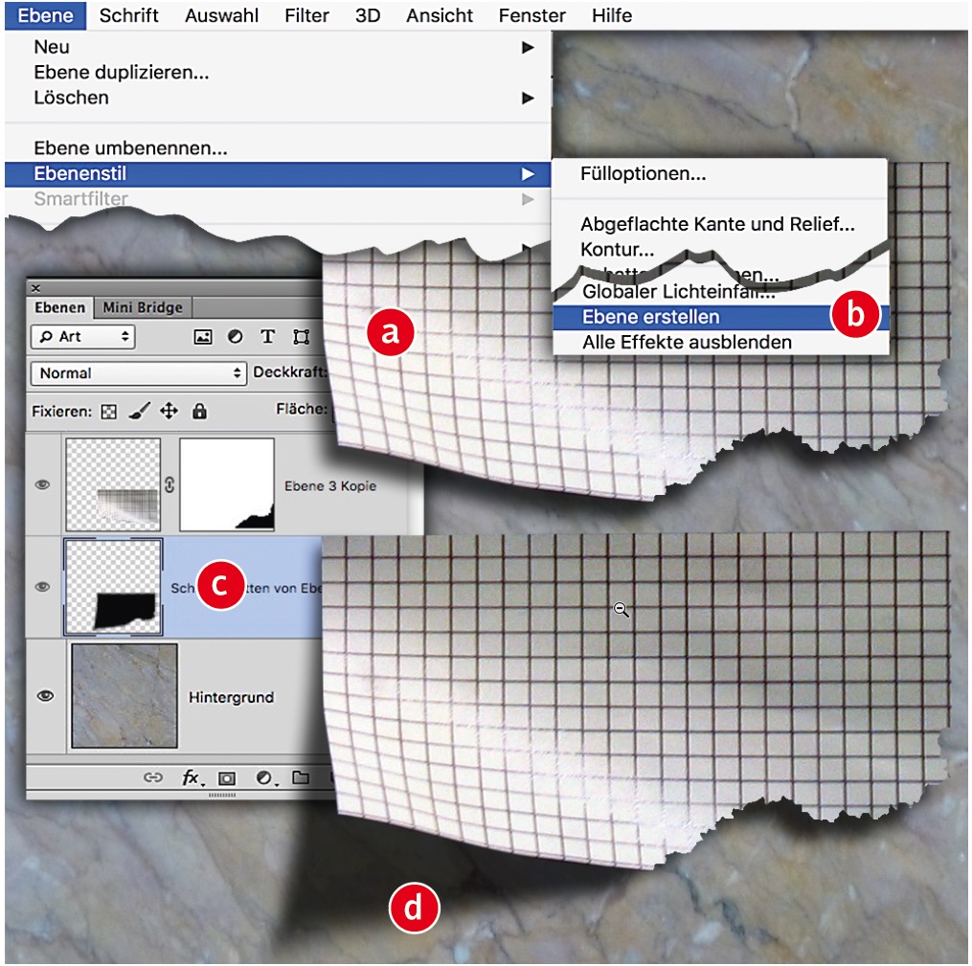Choose Ebene erstellen in the submenu

(720, 317)
